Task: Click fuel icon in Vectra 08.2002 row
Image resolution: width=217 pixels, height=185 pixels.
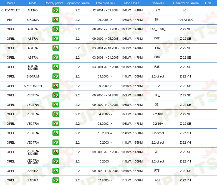Action: click(55, 123)
